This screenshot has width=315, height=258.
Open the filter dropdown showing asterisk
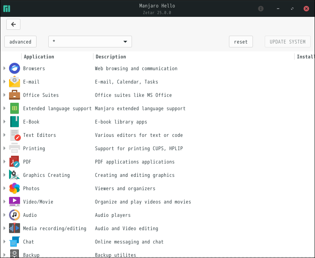(x=90, y=42)
